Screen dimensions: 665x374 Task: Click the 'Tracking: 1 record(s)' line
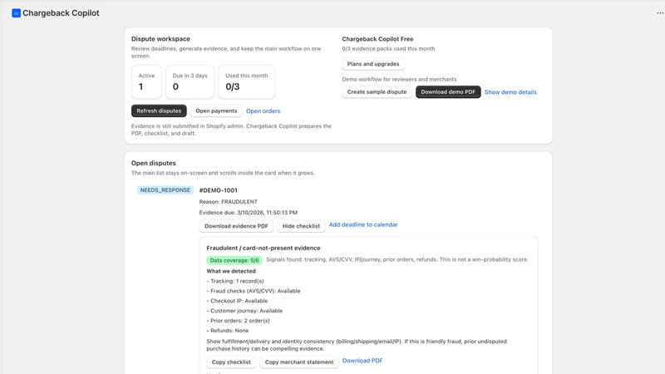(x=235, y=281)
